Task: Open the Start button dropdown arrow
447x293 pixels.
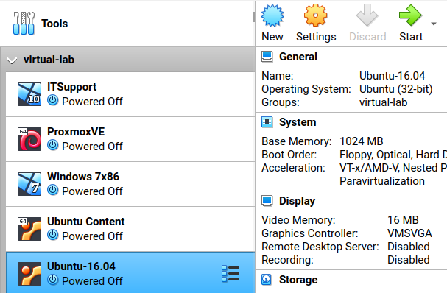Action: coord(434,24)
